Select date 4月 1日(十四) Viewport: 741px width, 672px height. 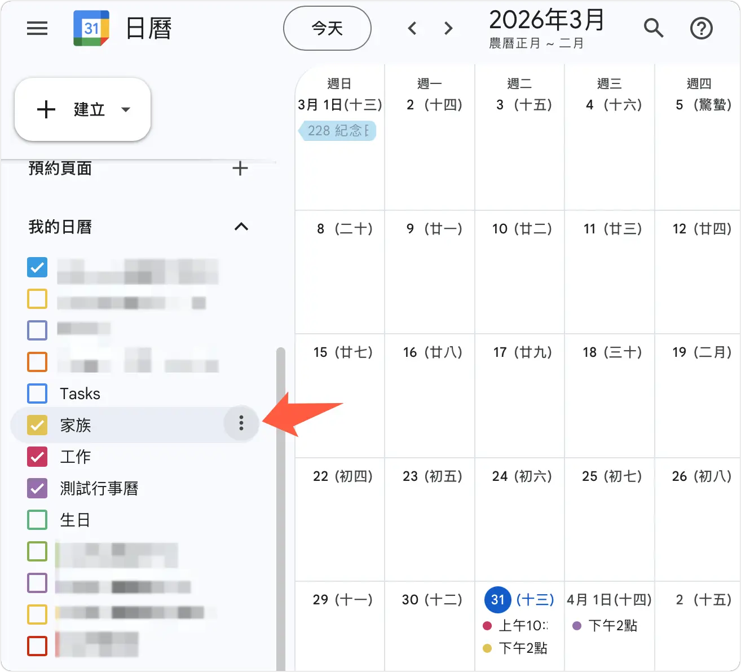coord(610,599)
